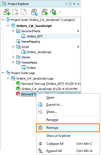Open the run options dropdown arrow

pyautogui.click(x=60, y=12)
